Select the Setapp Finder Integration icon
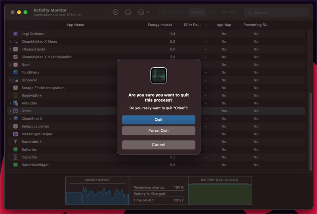The width and height of the screenshot is (317, 214). tap(15, 88)
